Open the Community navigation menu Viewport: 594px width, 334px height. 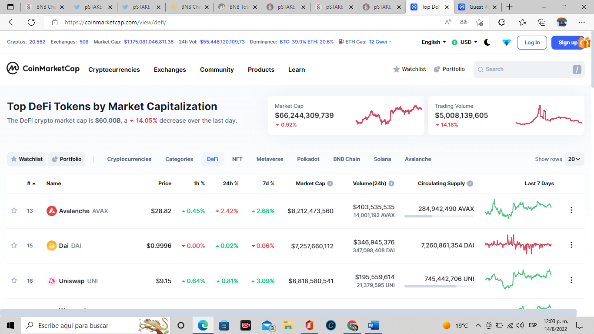[217, 70]
